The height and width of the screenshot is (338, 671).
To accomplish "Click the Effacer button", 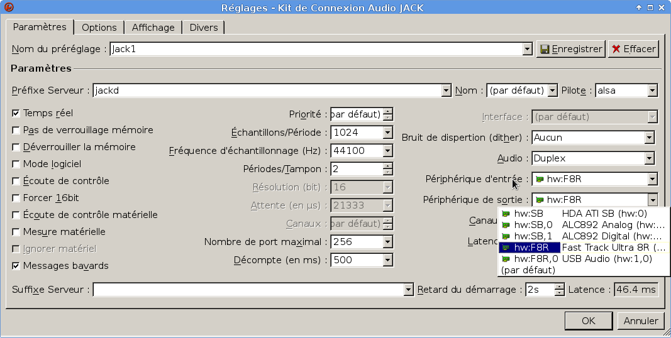I will click(634, 49).
